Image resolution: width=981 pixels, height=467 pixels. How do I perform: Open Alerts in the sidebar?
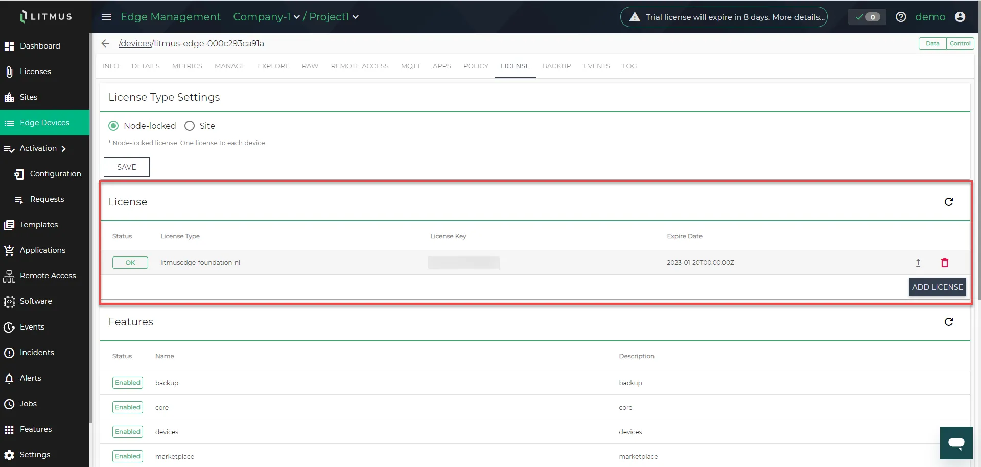pos(44,378)
